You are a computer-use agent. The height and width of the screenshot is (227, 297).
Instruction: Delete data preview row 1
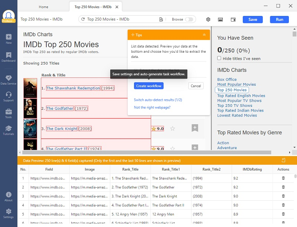point(283,178)
